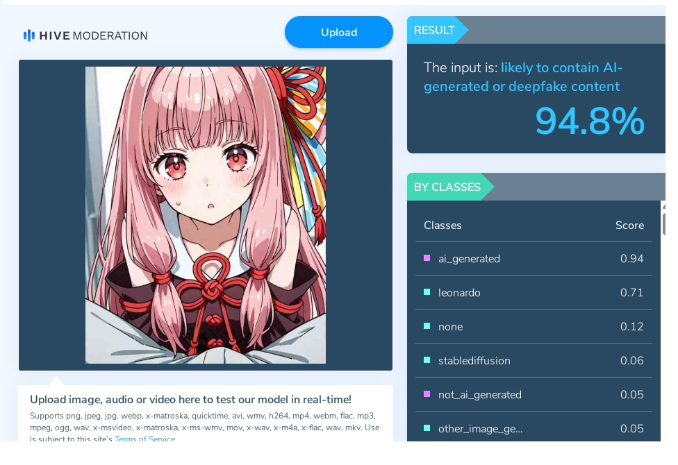This screenshot has width=678, height=465.
Task: Open the Terms of Service link
Action: coord(145,439)
